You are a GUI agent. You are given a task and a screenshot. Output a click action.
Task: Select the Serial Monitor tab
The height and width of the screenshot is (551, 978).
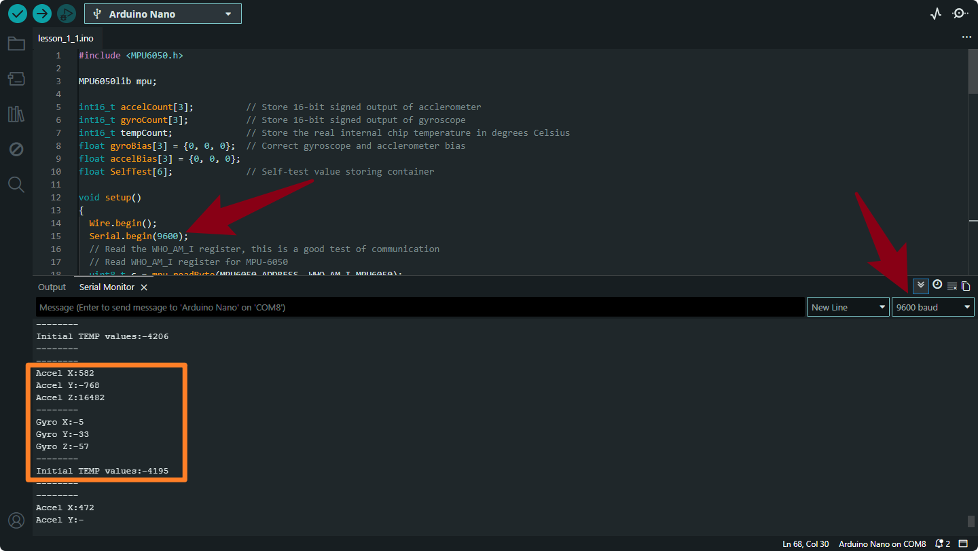coord(107,287)
